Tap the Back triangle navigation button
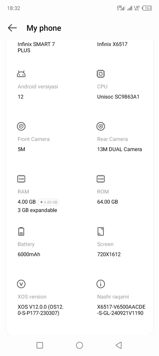Viewport: 159px width, 356px height. point(119,345)
